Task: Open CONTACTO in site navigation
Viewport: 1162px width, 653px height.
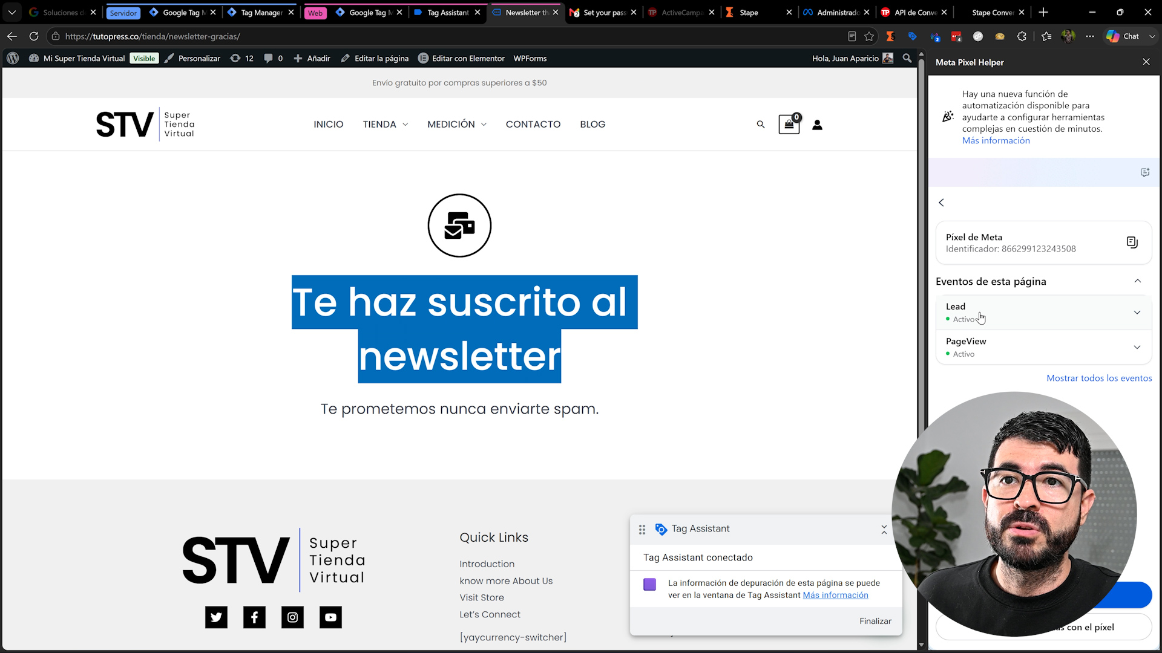Action: [x=533, y=125]
